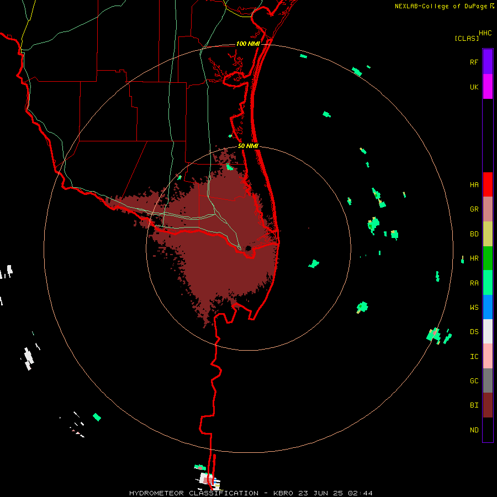
Task: Select the IC light pink legend swatch
Action: (x=488, y=356)
